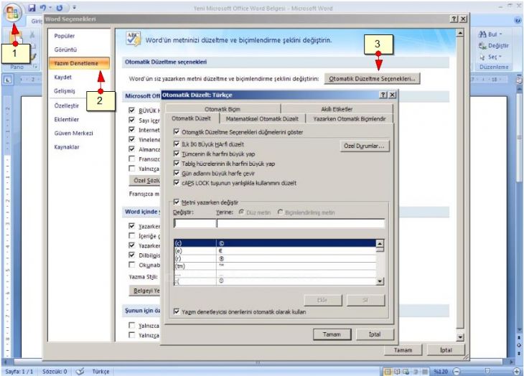
Task: Click Otomatik Düzeltme Seçenekleri button
Action: pos(372,79)
